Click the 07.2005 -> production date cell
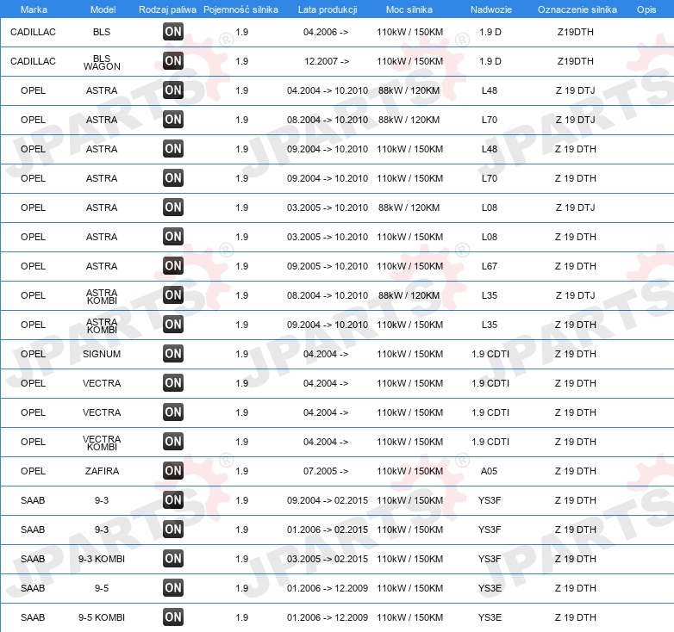Screen dimensions: 674x632 click(x=326, y=471)
